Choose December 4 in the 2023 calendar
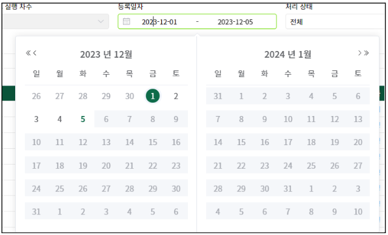Screen dimensions: 388x235 [59, 119]
